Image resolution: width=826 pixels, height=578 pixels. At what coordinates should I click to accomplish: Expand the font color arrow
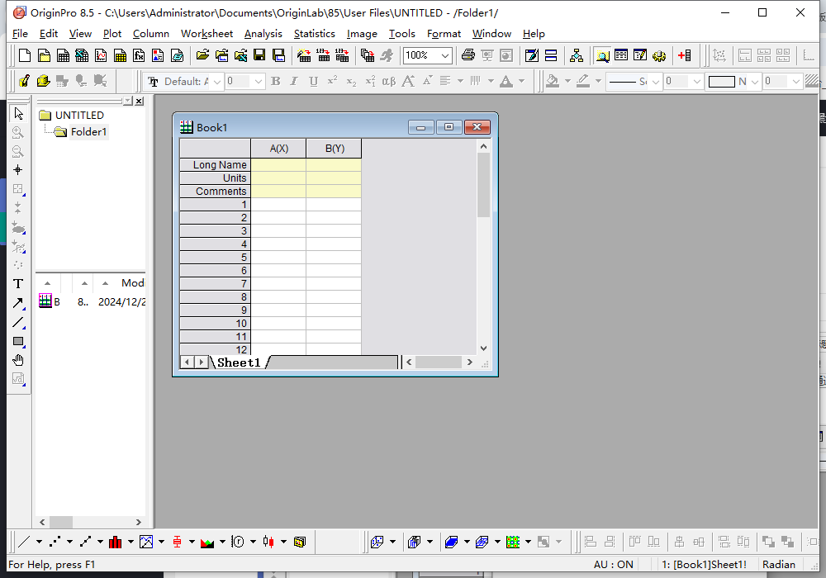[x=521, y=81]
